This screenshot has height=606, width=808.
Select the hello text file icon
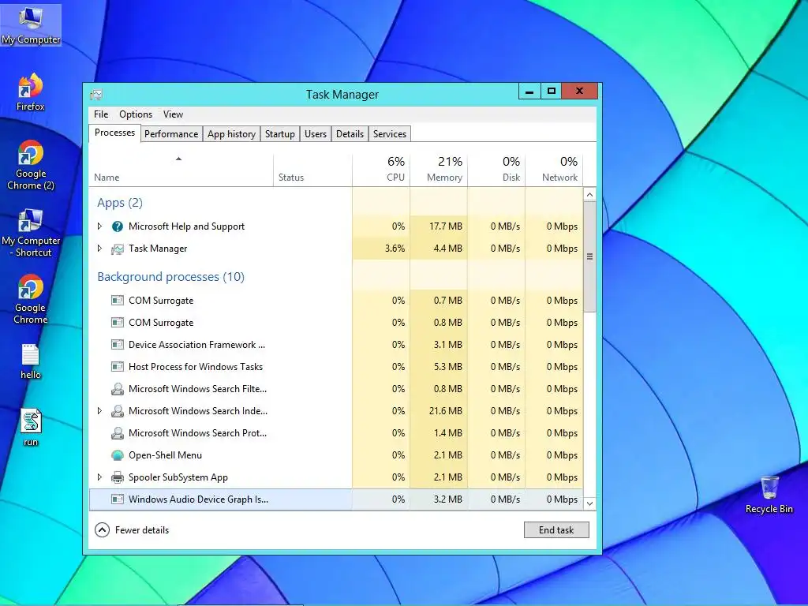[31, 361]
